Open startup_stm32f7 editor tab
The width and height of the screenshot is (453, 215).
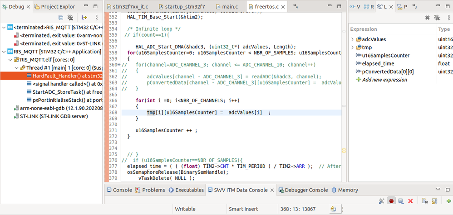click(x=182, y=7)
